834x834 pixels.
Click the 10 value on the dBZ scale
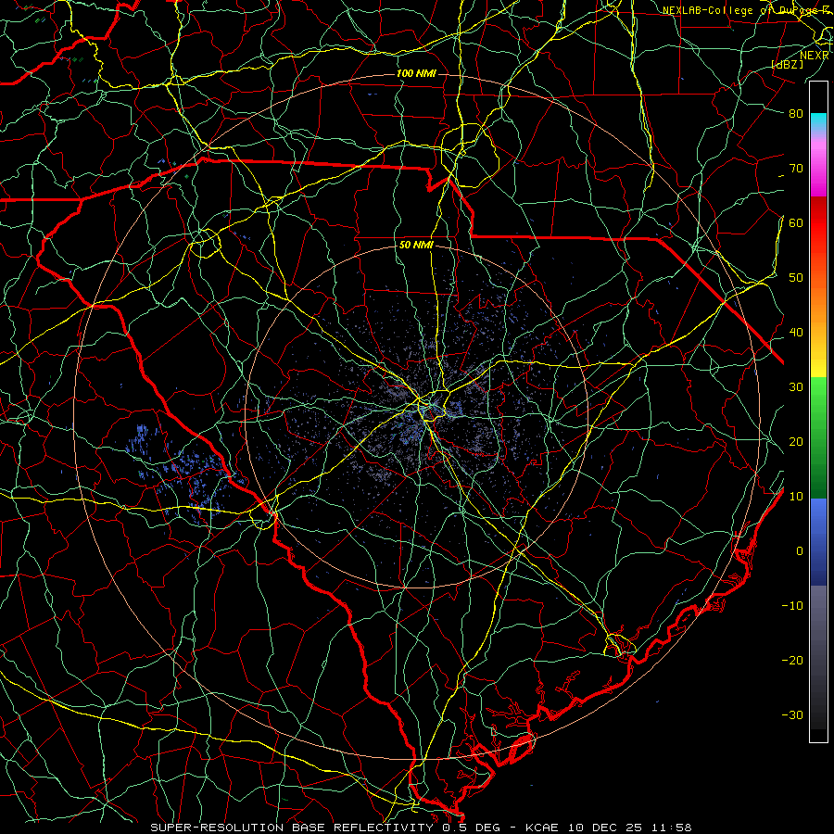[x=796, y=497]
